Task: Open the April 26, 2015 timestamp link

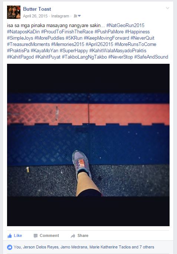Action: coord(35,16)
